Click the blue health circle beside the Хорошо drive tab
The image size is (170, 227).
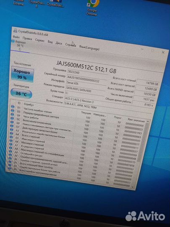click(13, 42)
